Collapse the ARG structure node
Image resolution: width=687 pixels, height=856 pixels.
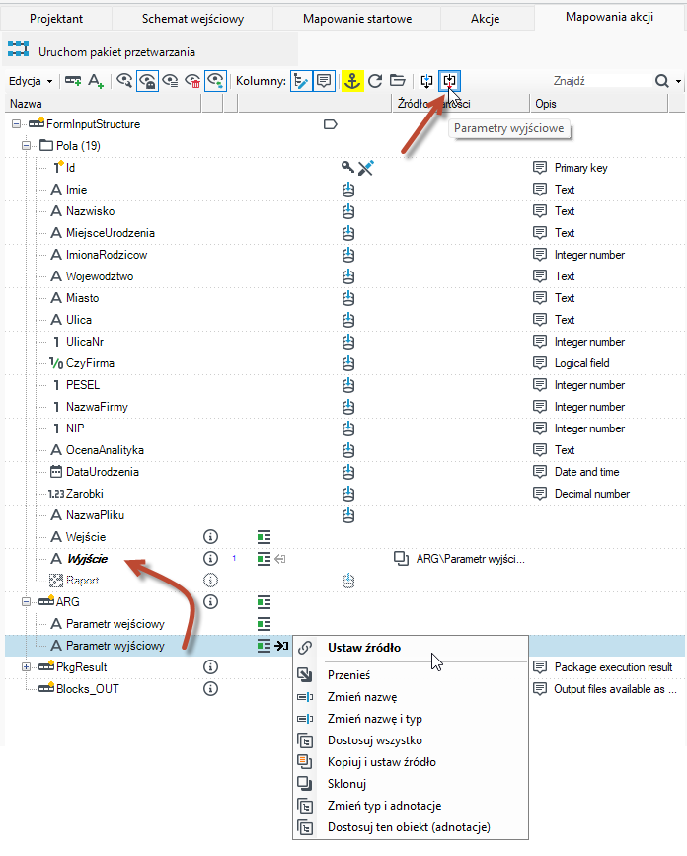click(x=27, y=602)
